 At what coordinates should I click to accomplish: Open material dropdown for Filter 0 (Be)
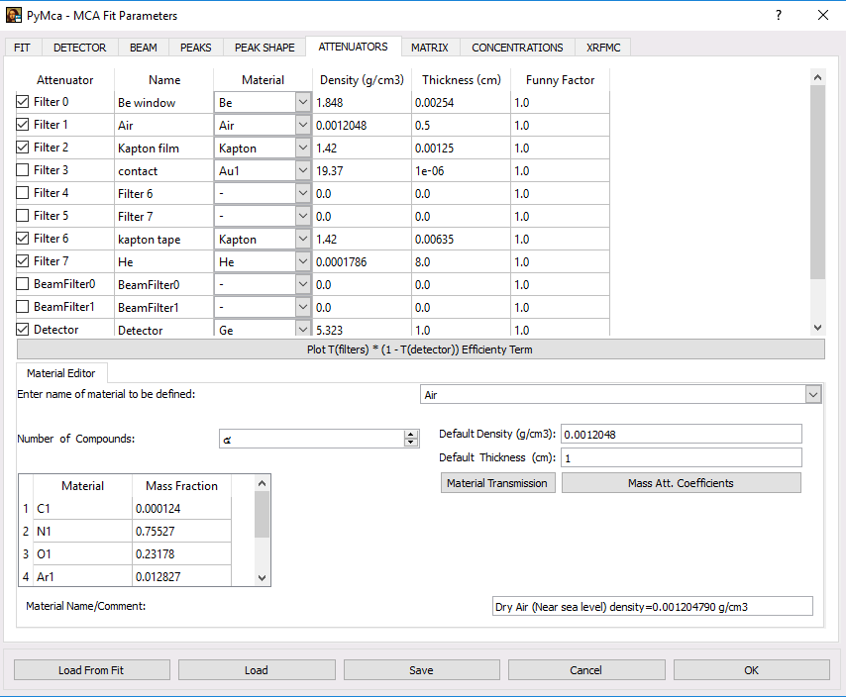click(x=303, y=102)
